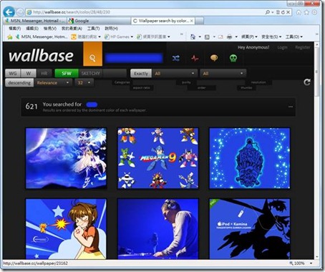Open the DJ with headphones wallpaper thumbnail
This screenshot has width=325, height=272.
tap(157, 228)
